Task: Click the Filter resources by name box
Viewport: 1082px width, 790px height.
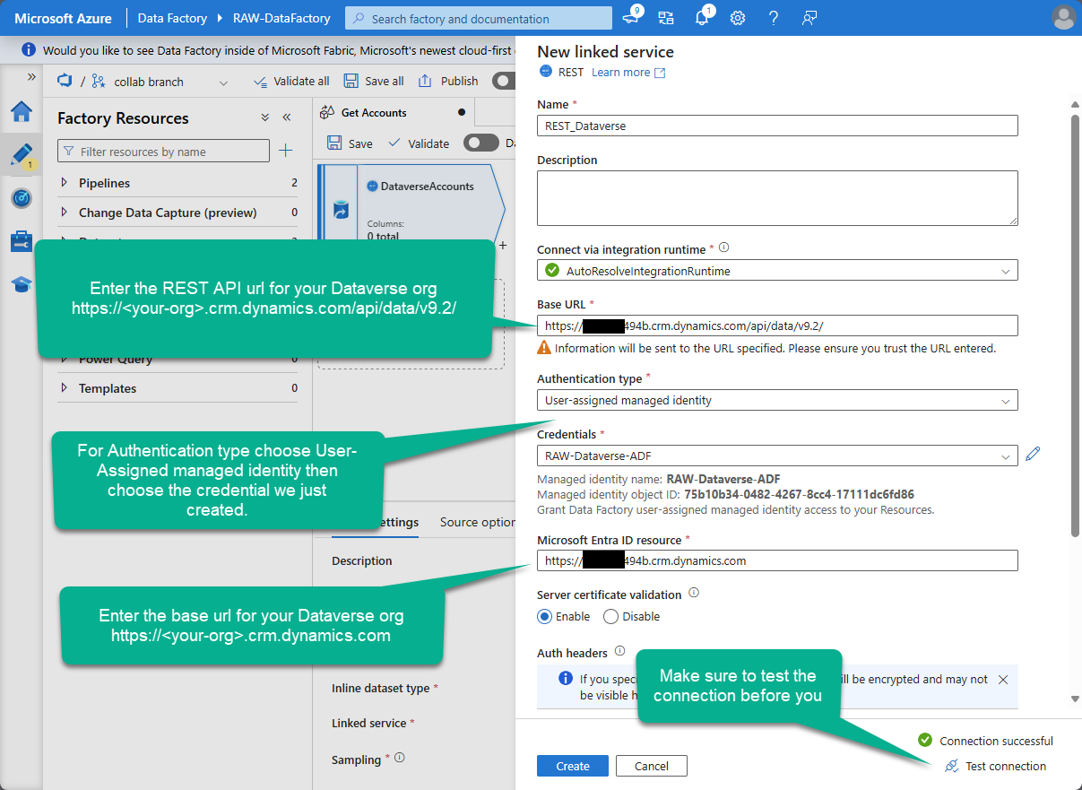Action: point(163,152)
